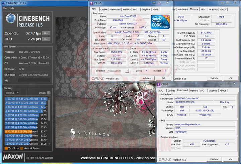
Task: Run the OpenGL benchmark
Action: (x=46, y=33)
